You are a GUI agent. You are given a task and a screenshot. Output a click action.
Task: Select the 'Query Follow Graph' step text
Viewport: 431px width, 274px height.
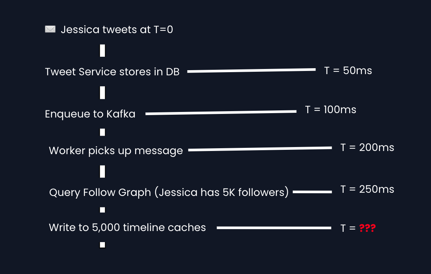[x=169, y=192]
